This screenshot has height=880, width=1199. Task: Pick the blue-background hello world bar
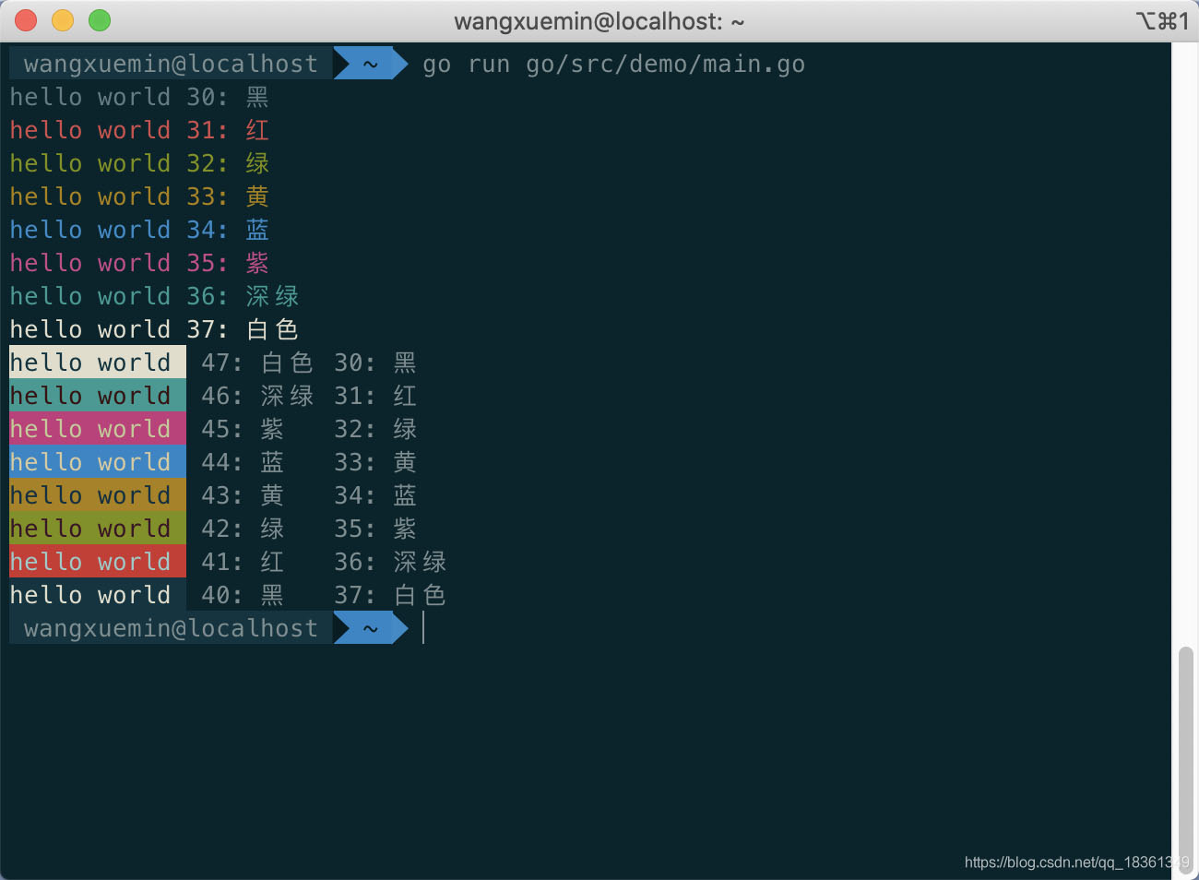coord(97,462)
